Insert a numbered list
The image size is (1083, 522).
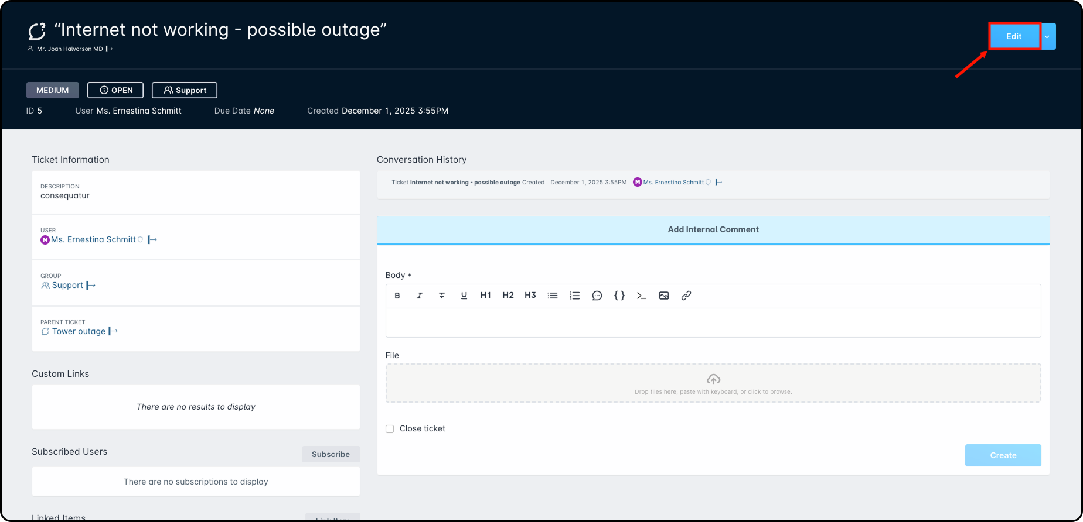(575, 296)
